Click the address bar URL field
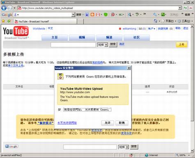Viewport: 195px width, 158px height. 98,8
